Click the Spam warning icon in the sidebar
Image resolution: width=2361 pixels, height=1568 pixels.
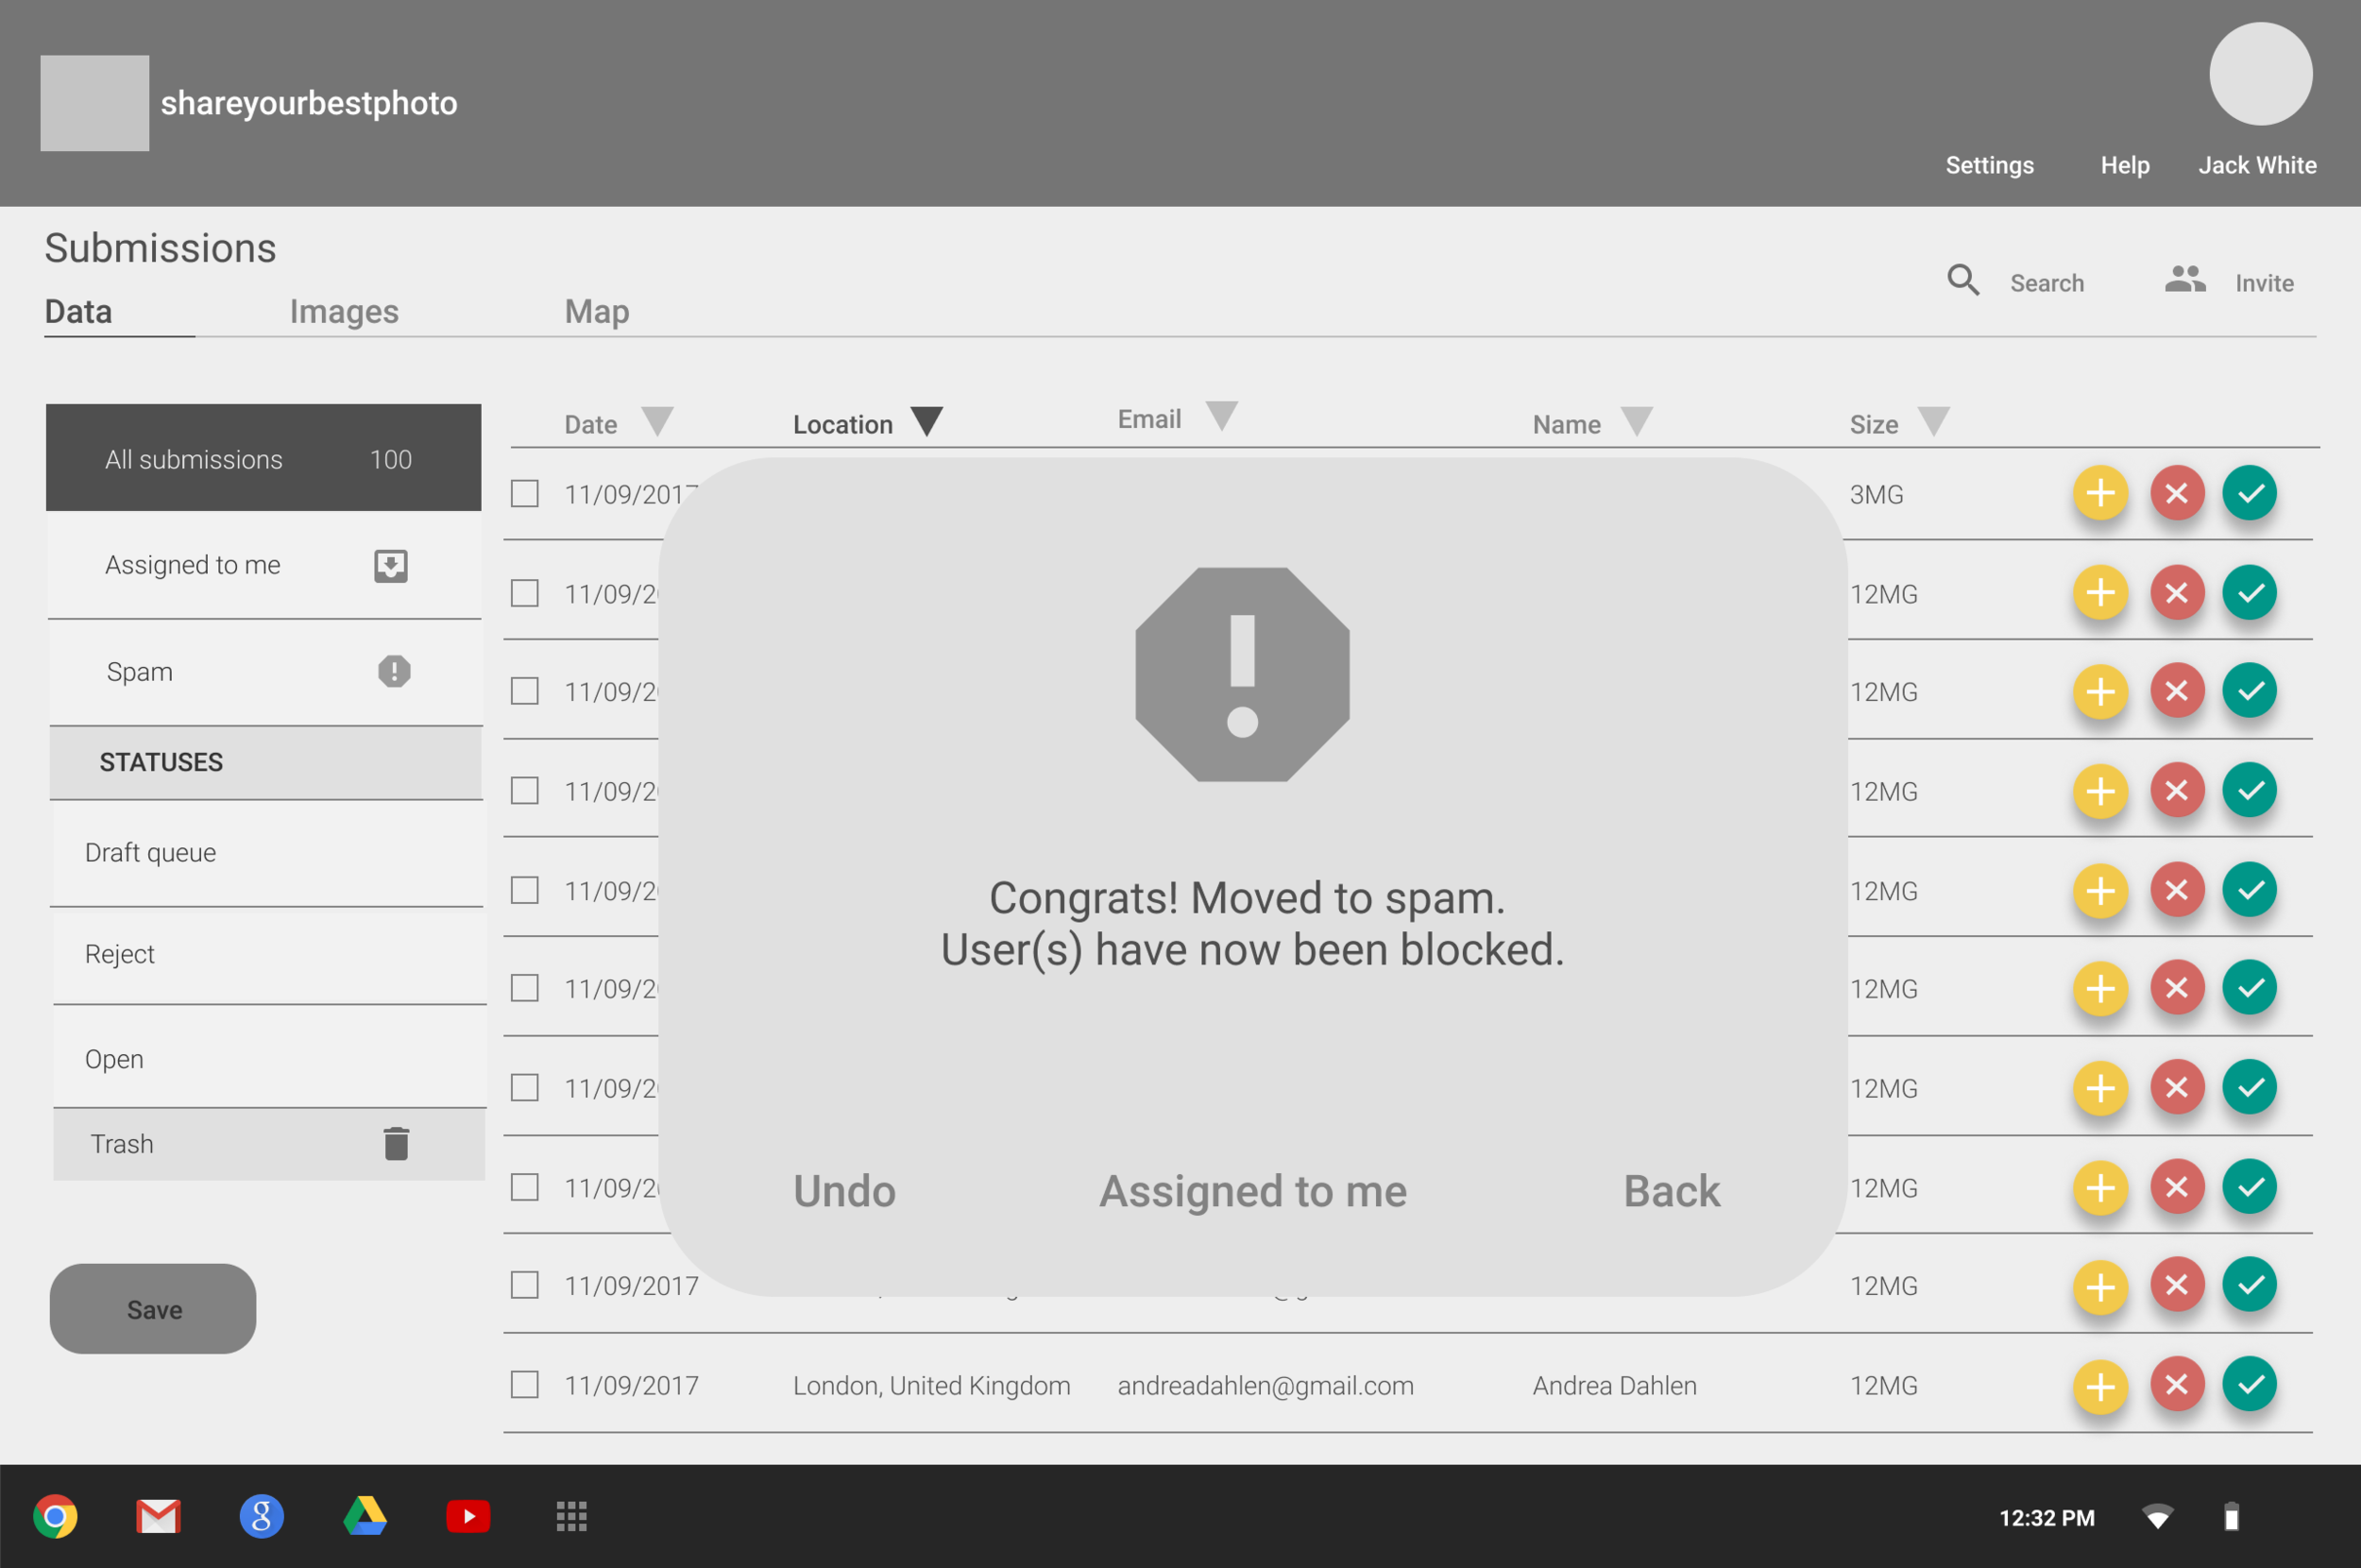(394, 671)
